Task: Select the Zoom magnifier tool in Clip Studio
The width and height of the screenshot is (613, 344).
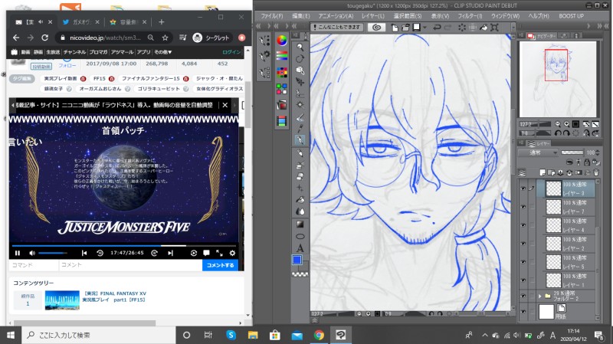Action: [300, 47]
